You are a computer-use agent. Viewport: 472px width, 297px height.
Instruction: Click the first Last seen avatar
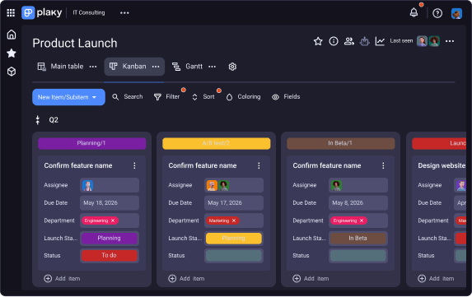pyautogui.click(x=422, y=41)
